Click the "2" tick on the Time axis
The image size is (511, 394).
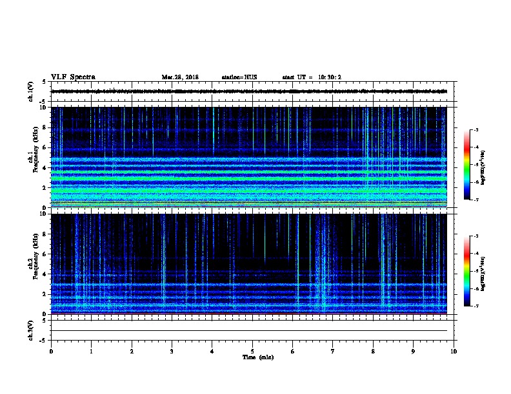pyautogui.click(x=132, y=352)
